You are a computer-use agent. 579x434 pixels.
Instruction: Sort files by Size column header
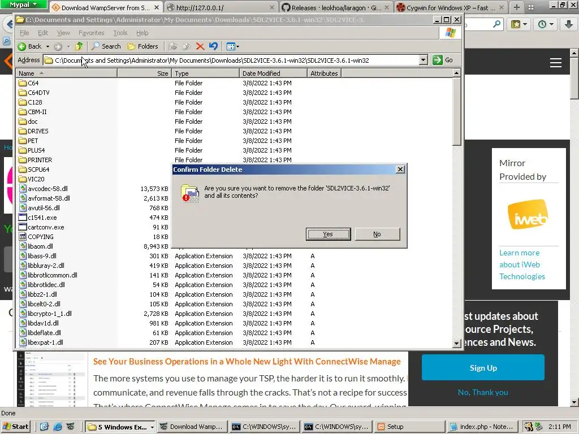(145, 73)
